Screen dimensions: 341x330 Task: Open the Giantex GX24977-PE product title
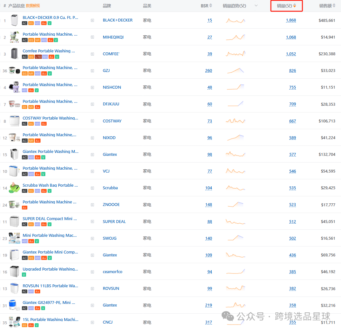49,303
